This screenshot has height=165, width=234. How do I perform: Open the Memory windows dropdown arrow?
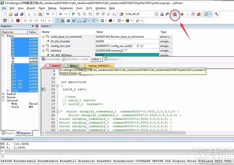(x=97, y=21)
